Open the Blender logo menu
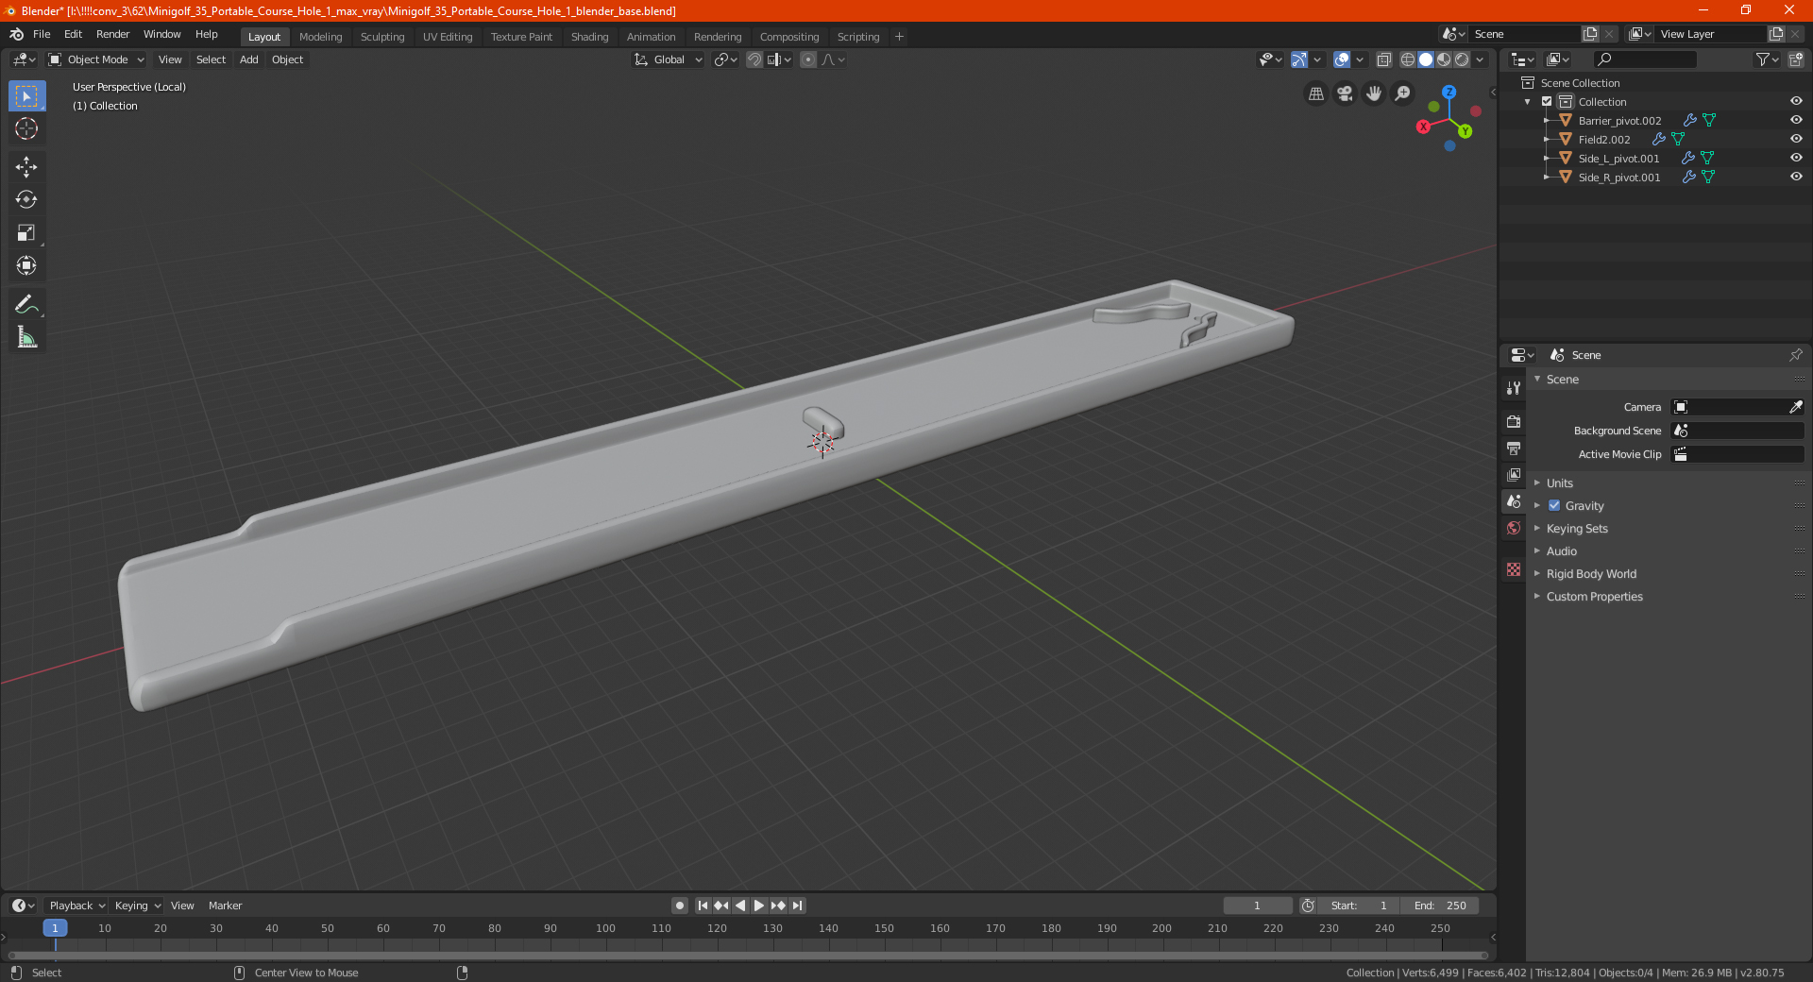The height and width of the screenshot is (982, 1813). [x=16, y=34]
